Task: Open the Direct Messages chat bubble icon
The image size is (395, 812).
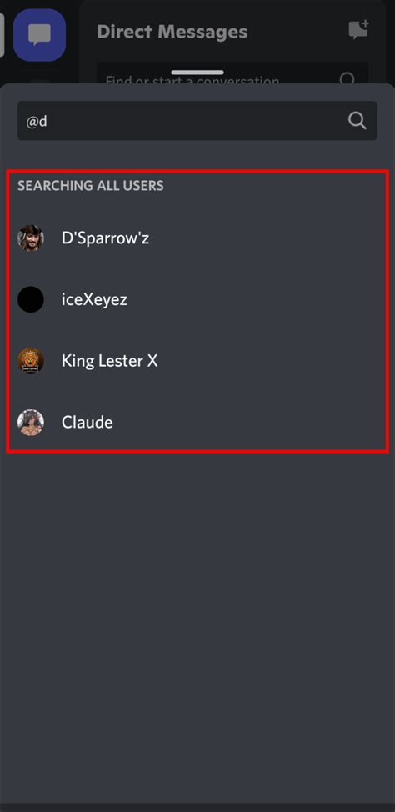Action: coord(39,35)
